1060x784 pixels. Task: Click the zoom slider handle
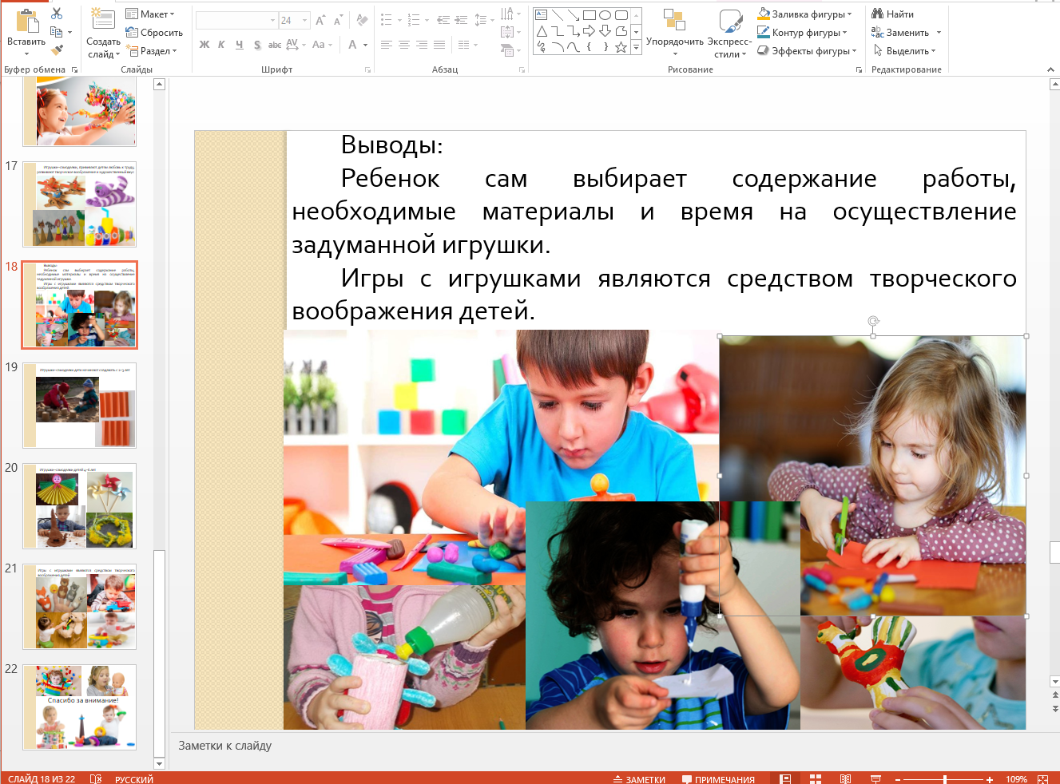[945, 779]
